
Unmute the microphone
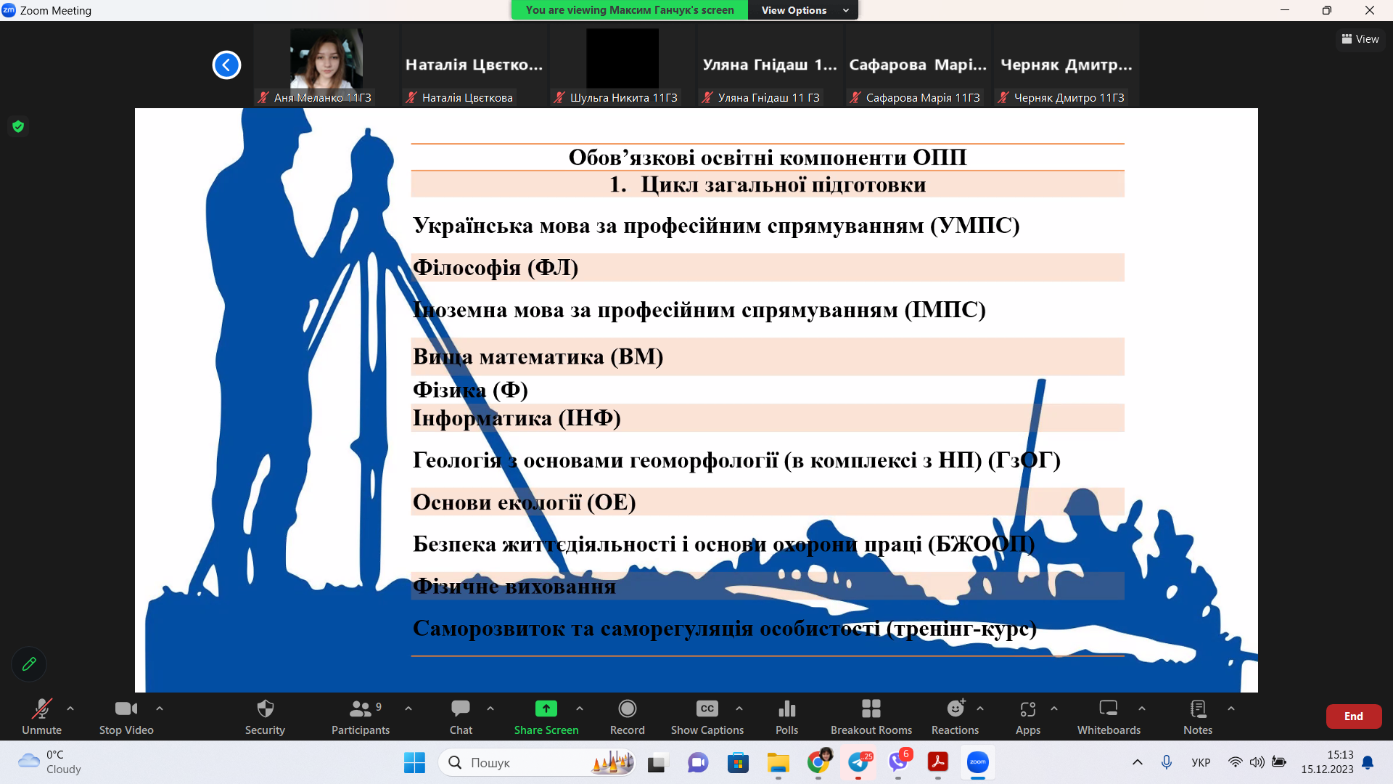[41, 716]
